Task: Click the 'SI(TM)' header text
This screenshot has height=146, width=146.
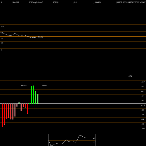Action: (55, 2)
